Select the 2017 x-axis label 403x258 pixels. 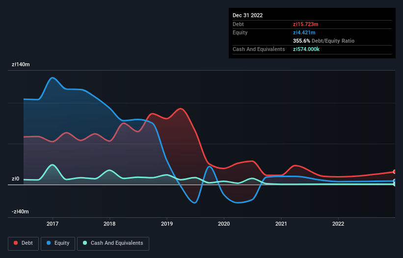[x=53, y=224]
